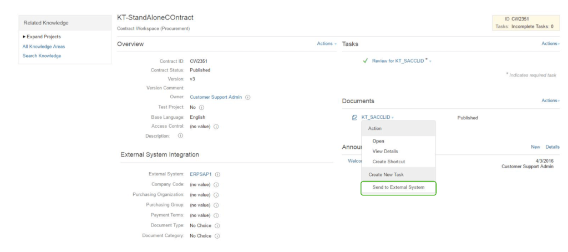Click green checkmark of Review task
This screenshot has width=568, height=252.
[366, 61]
